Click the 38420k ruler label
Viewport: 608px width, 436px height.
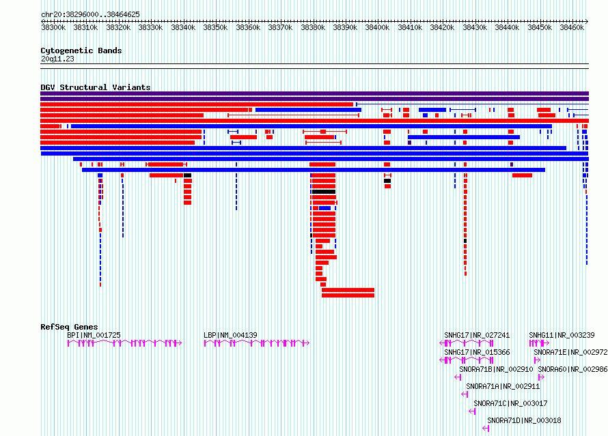coord(442,27)
